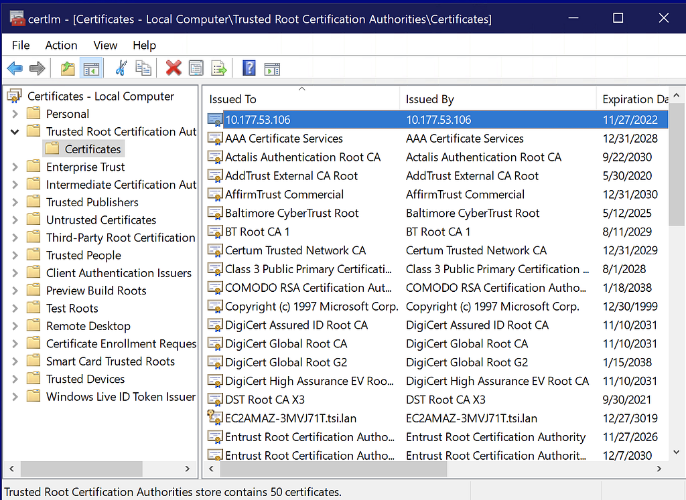The image size is (686, 500).
Task: Expand the Trusted People node
Action: click(15, 255)
